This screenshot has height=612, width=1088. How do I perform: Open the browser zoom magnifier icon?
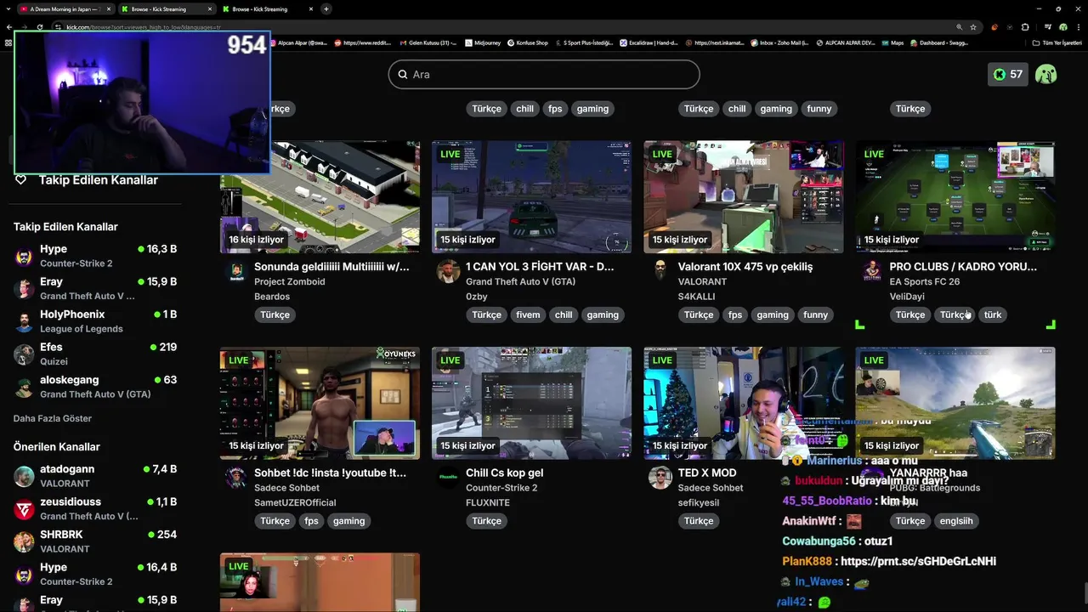(960, 27)
